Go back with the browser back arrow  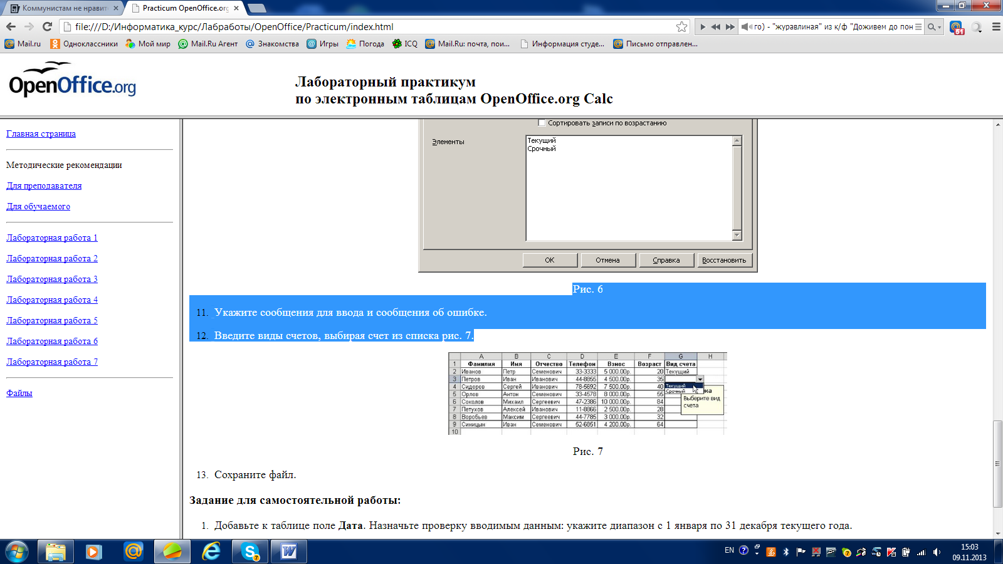tap(11, 26)
